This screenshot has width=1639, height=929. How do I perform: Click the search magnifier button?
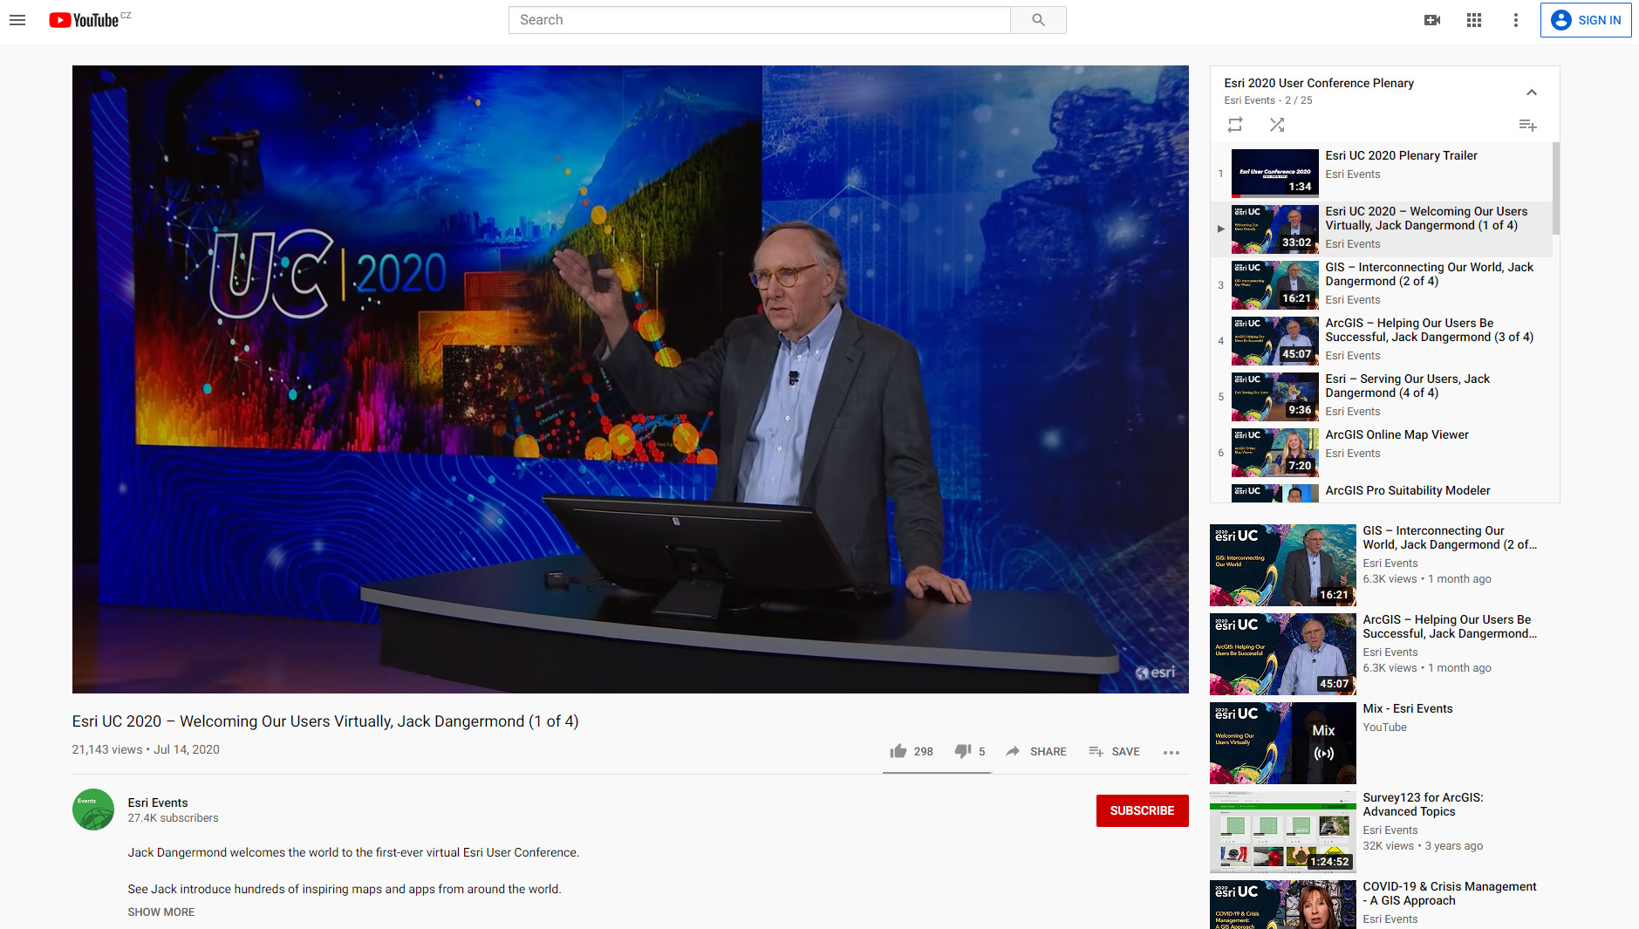coord(1038,20)
